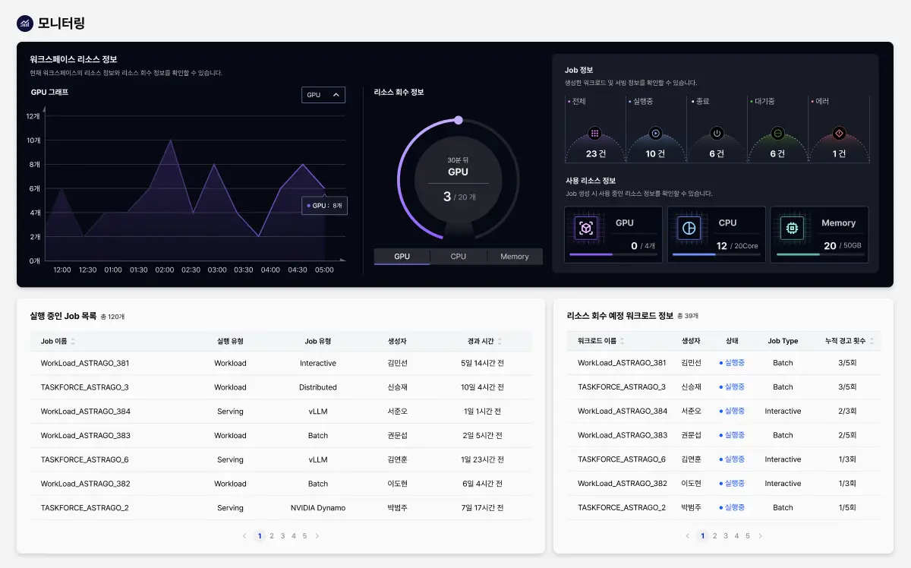Go to previous page in 리소스 회수 예정 table
The image size is (911, 568).
pyautogui.click(x=688, y=536)
